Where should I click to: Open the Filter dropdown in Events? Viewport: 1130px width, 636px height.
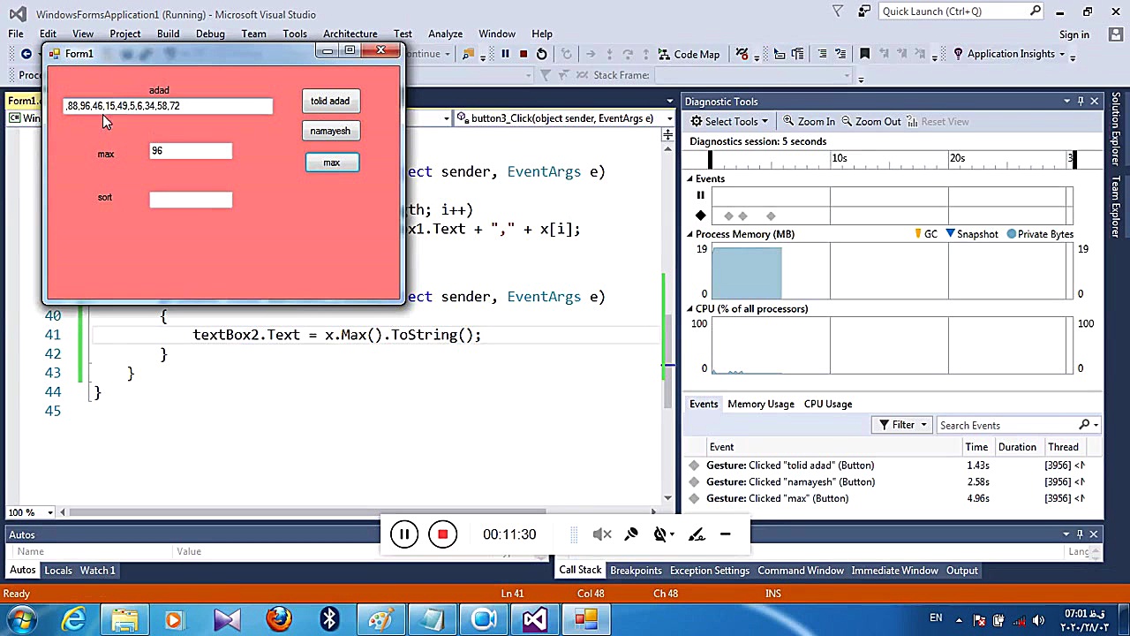click(x=902, y=426)
